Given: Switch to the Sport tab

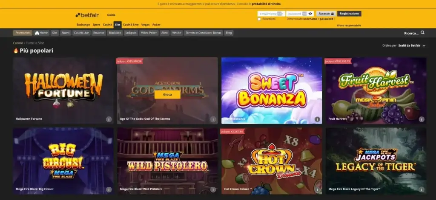Looking at the screenshot, I should click(x=96, y=25).
